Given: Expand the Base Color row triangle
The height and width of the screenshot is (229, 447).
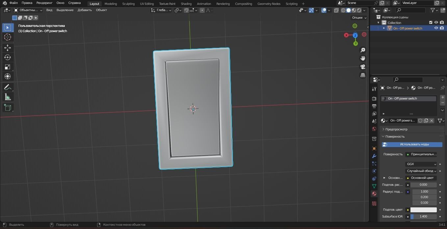Looking at the screenshot, I should pyautogui.click(x=384, y=178).
